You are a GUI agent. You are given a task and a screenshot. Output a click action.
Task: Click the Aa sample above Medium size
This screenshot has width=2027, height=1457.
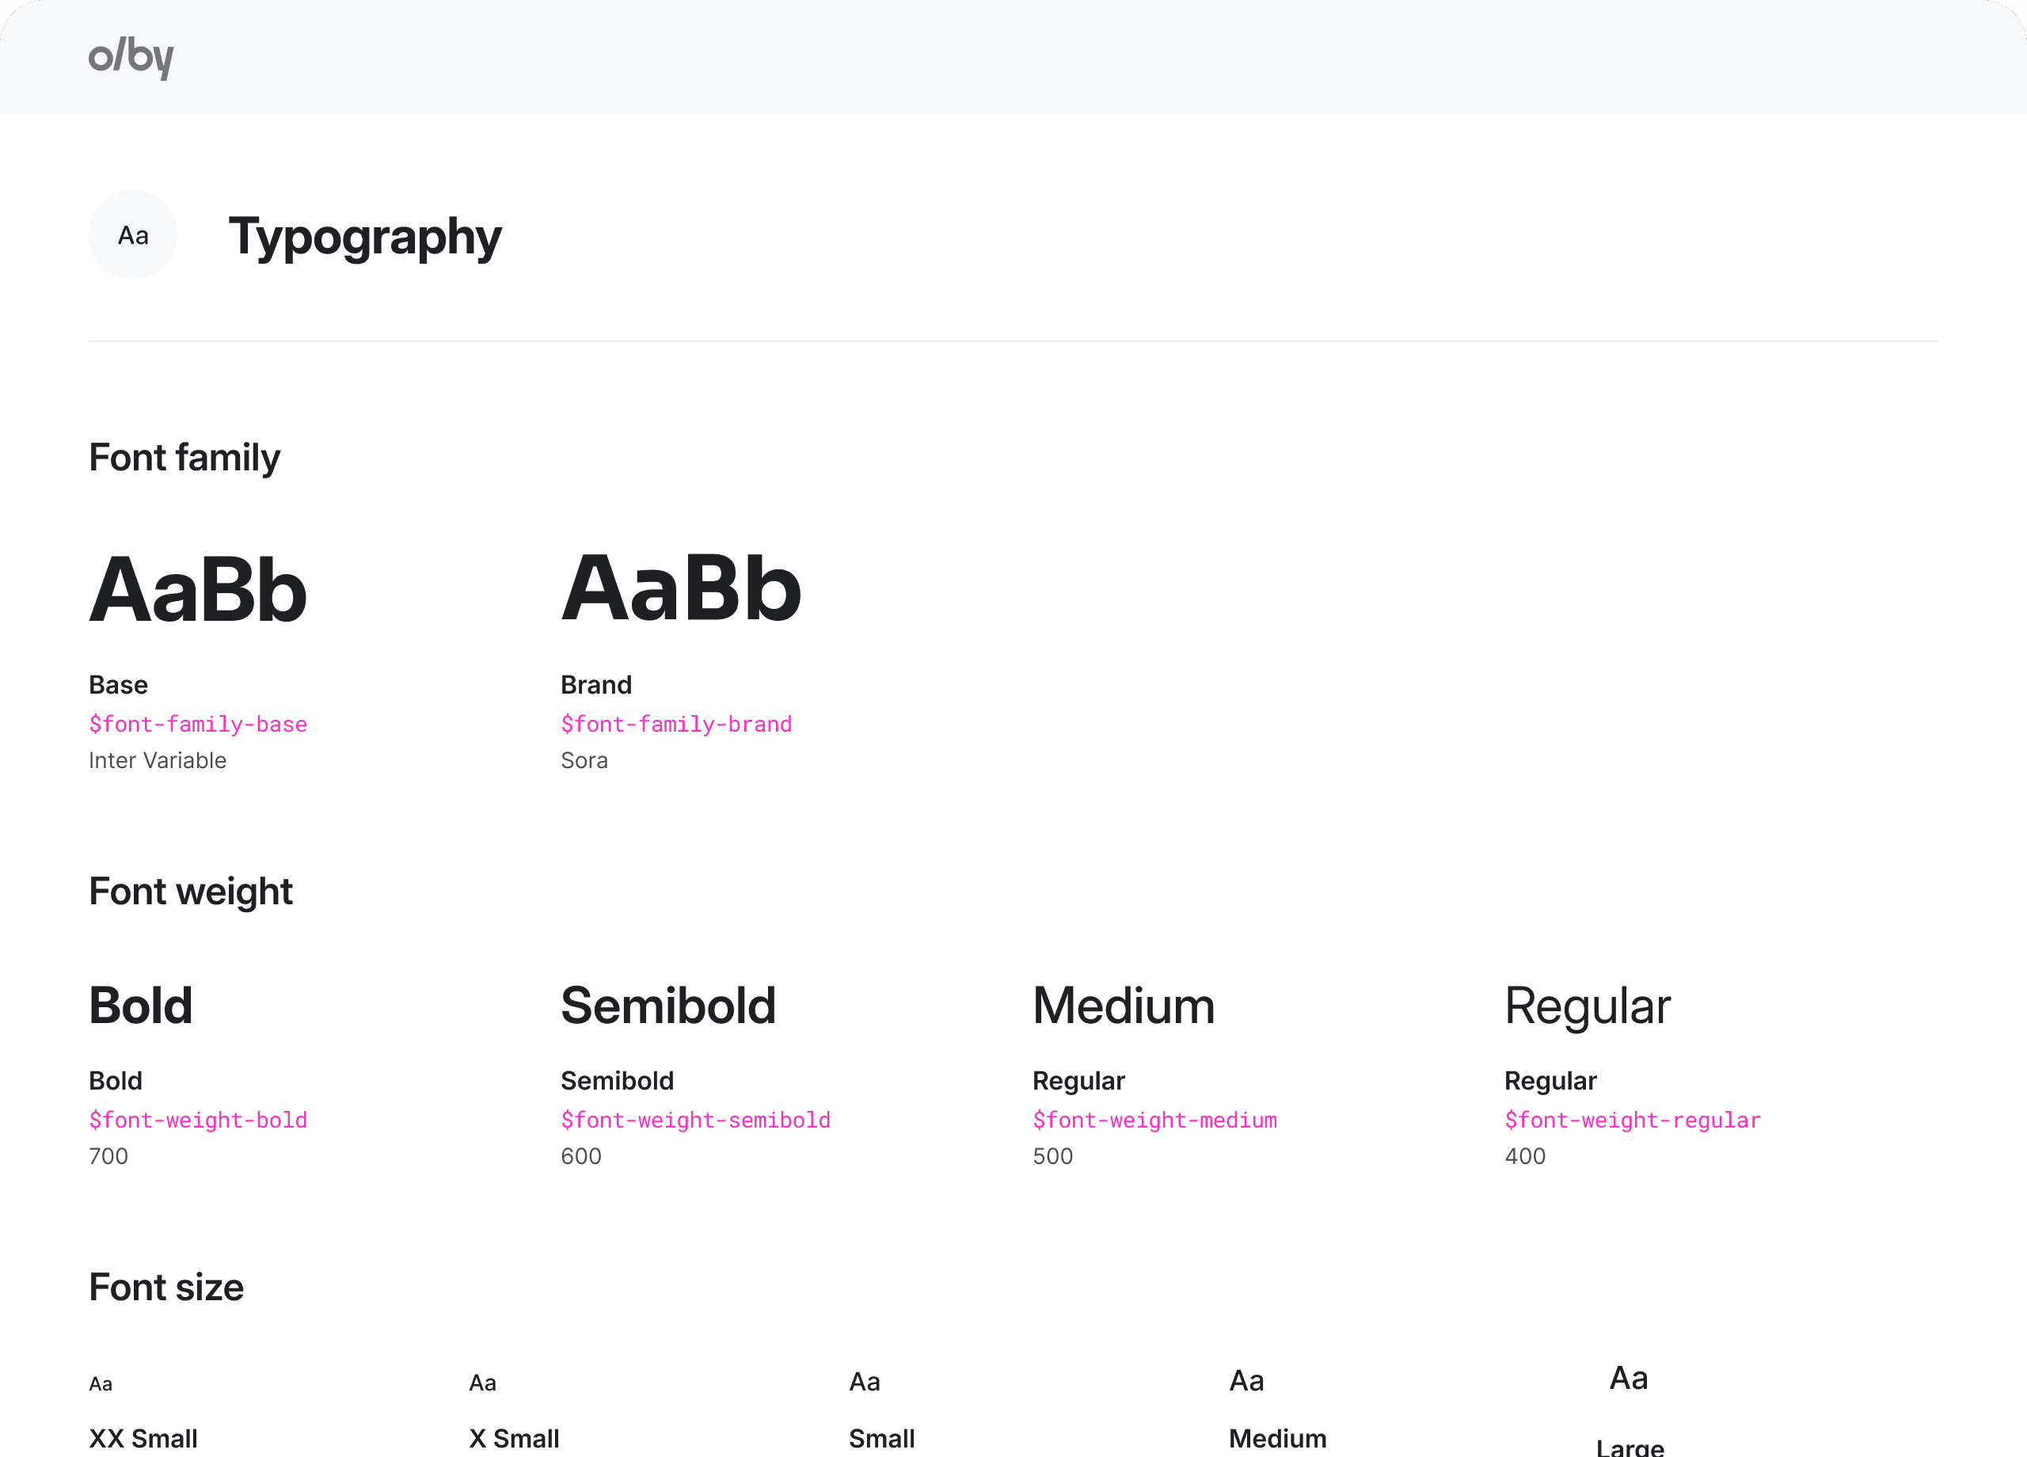coord(1245,1381)
